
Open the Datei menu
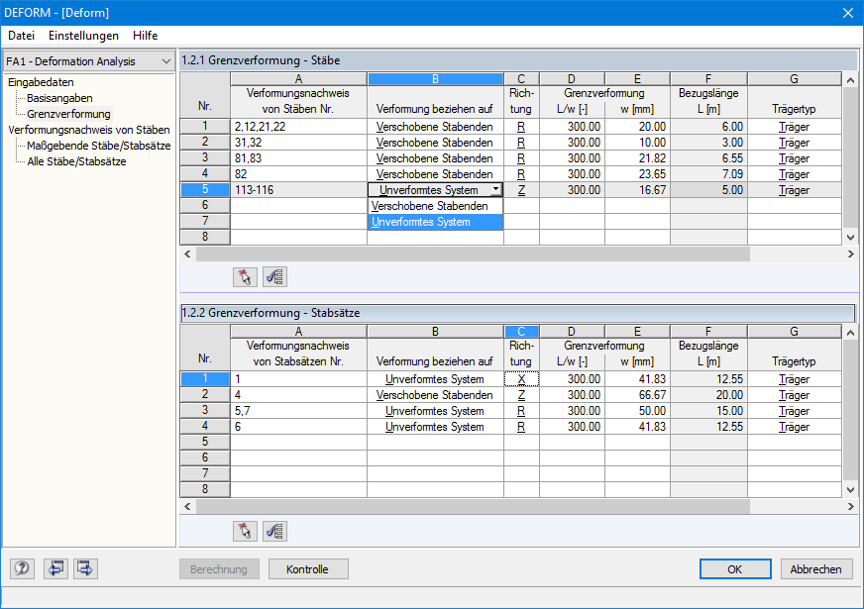[21, 35]
